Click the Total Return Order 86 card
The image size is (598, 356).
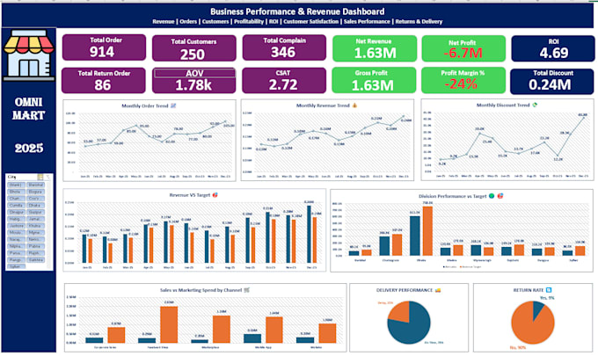coord(104,80)
